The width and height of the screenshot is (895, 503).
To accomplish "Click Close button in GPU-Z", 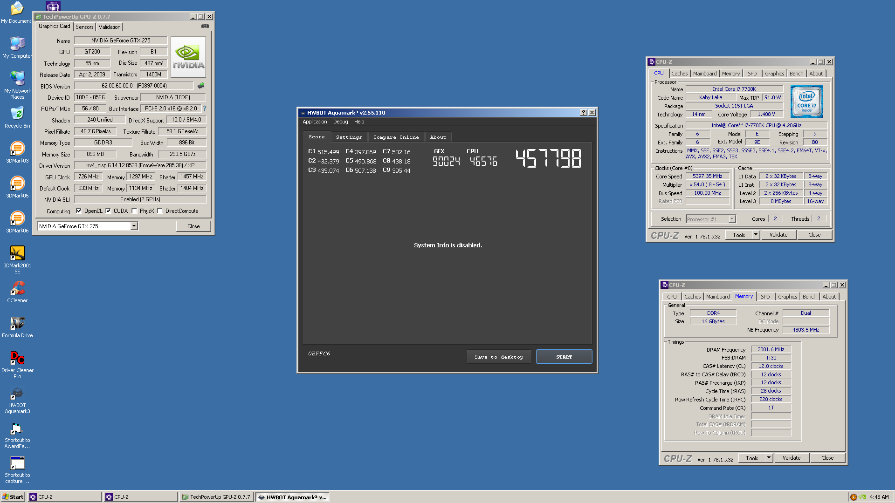I will tap(193, 226).
